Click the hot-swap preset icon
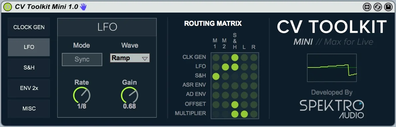The height and width of the screenshot is (127, 396). coord(378,7)
